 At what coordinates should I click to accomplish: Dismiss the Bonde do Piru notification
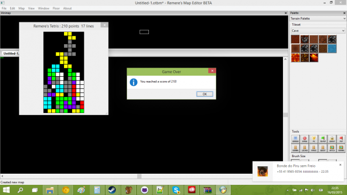(x=341, y=165)
